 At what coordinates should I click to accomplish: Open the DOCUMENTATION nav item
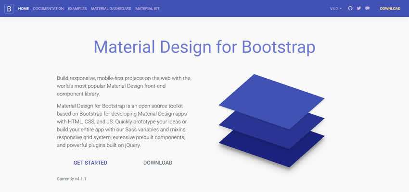click(x=48, y=9)
